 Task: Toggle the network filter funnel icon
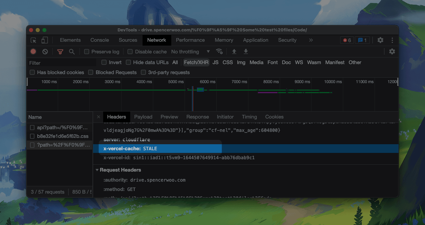[60, 52]
